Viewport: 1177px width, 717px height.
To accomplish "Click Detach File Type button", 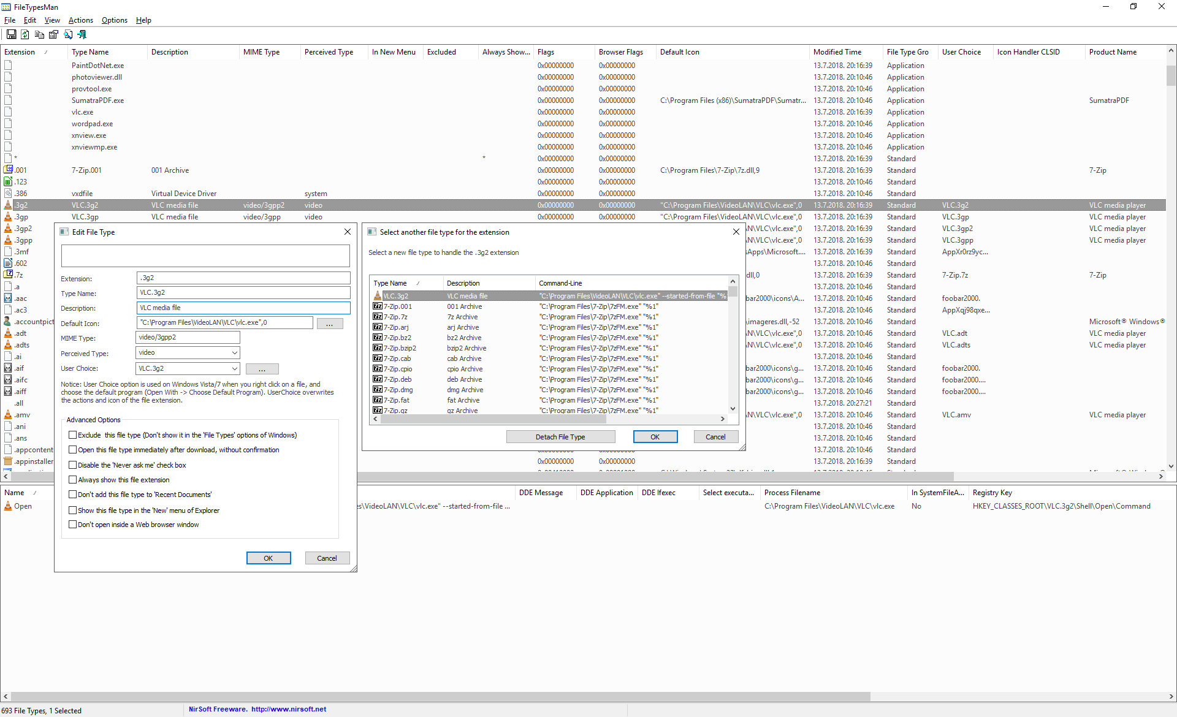I will click(560, 437).
